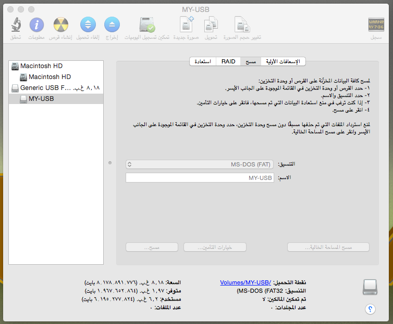Screen dimensions: 393x324
Task: Click the Verify microscope icon in toolbar
Action: [x=16, y=24]
